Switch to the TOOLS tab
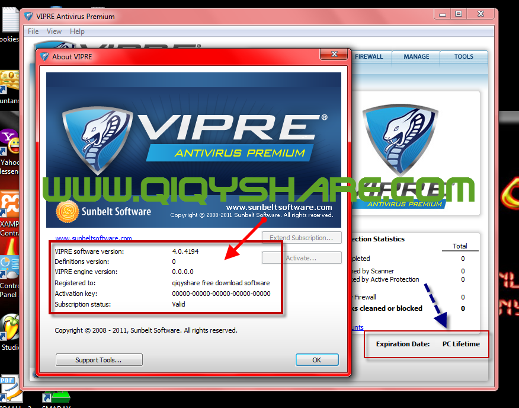The height and width of the screenshot is (408, 519). 464,56
